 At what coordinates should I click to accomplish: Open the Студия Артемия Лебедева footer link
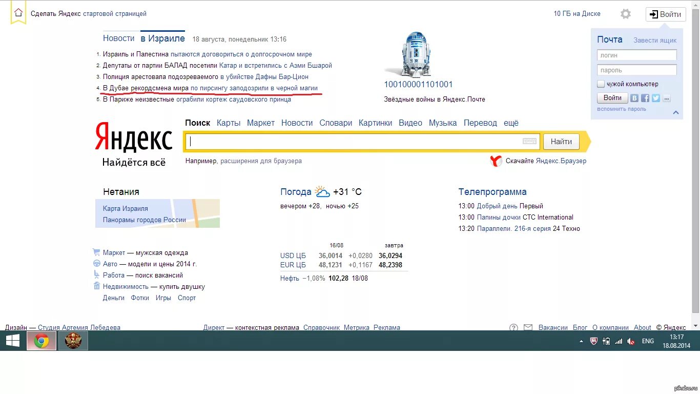coord(79,327)
